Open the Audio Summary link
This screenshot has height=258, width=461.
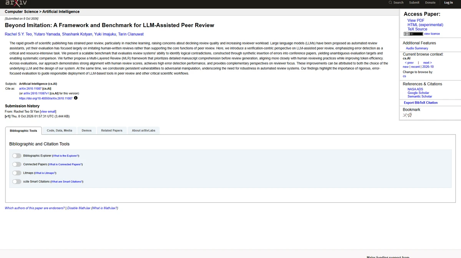[417, 48]
